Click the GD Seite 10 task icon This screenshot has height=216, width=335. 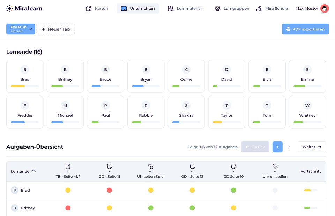[233, 167]
